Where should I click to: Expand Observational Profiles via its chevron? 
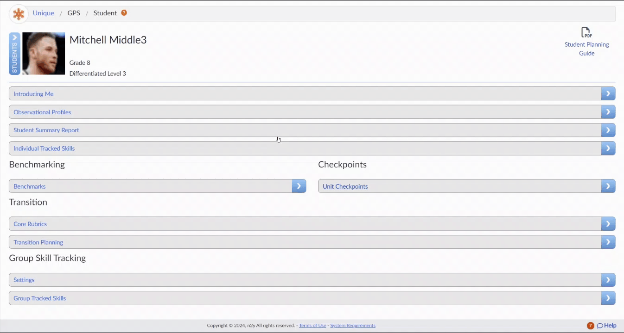click(608, 112)
